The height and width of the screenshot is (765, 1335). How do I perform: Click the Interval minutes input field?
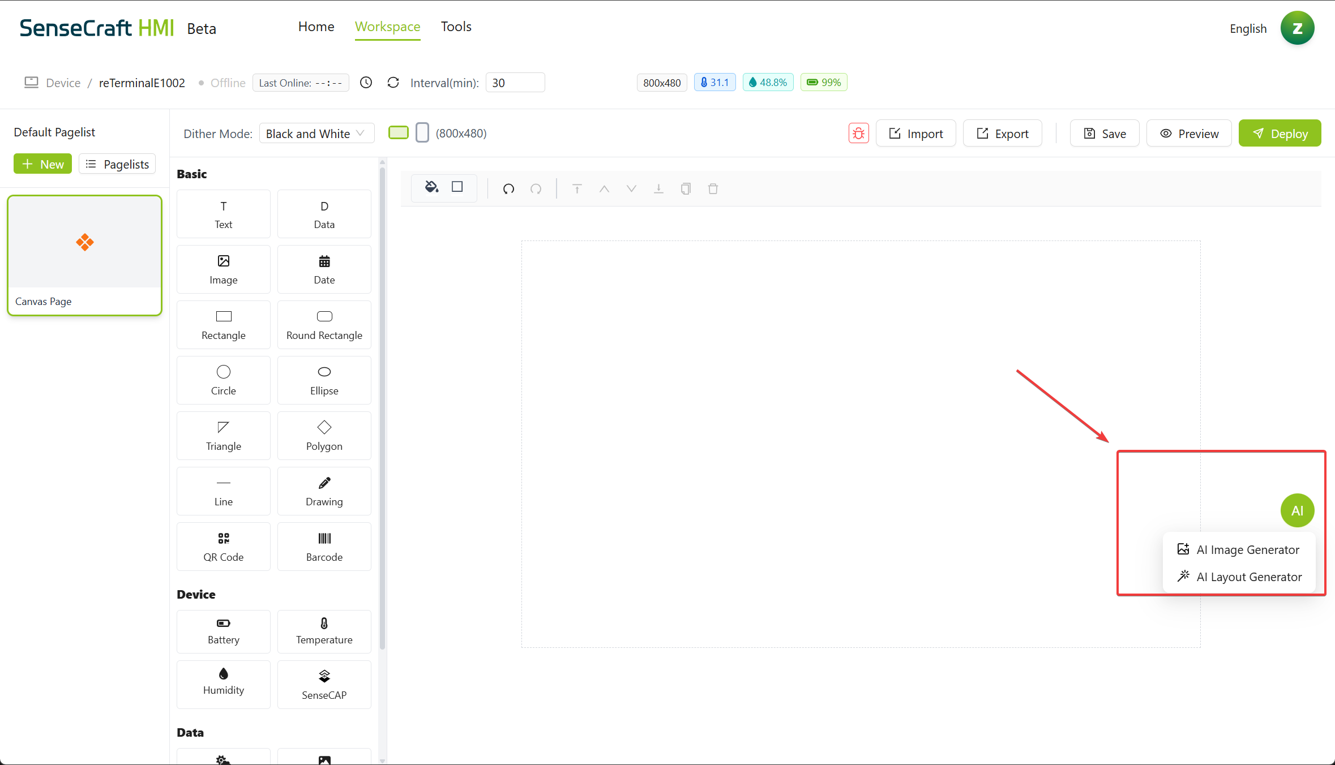click(515, 83)
